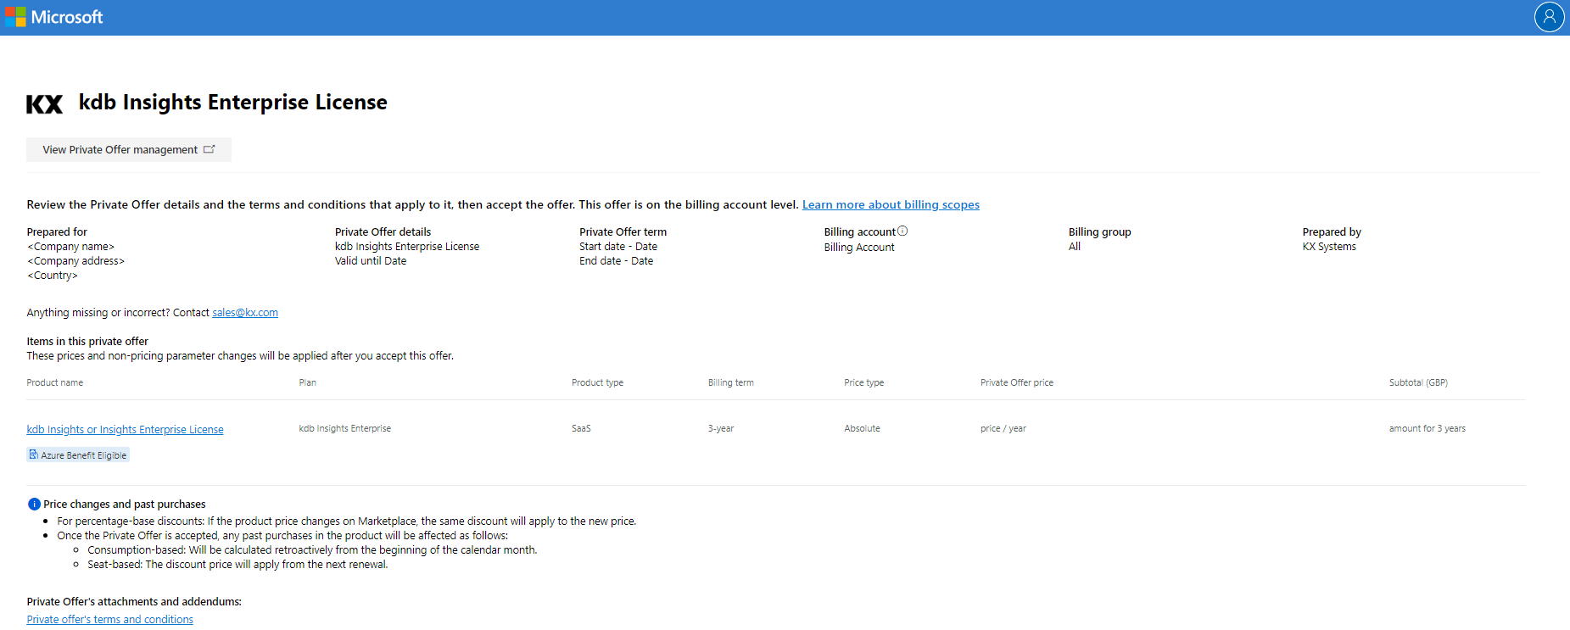Click the Subtotal (GBP) column header
Viewport: 1570px width, 630px height.
(x=1418, y=383)
